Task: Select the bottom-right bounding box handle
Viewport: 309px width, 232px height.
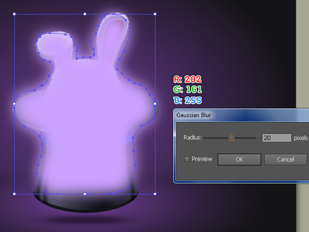Action: pos(155,194)
